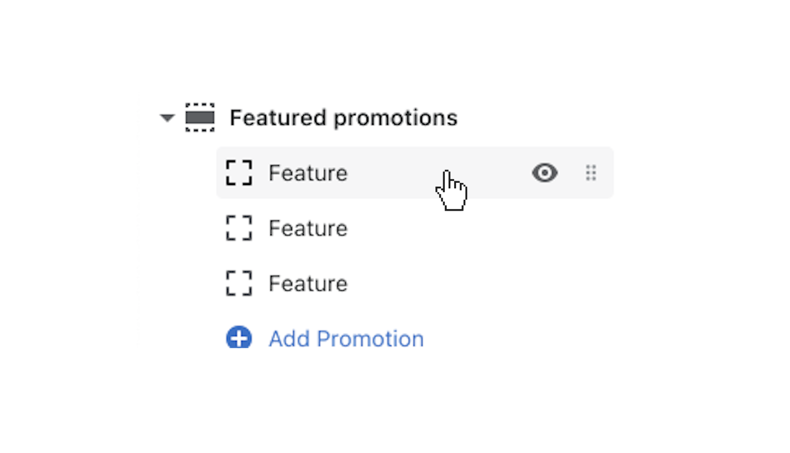
Task: Select the Featured promotions section label
Action: (343, 117)
